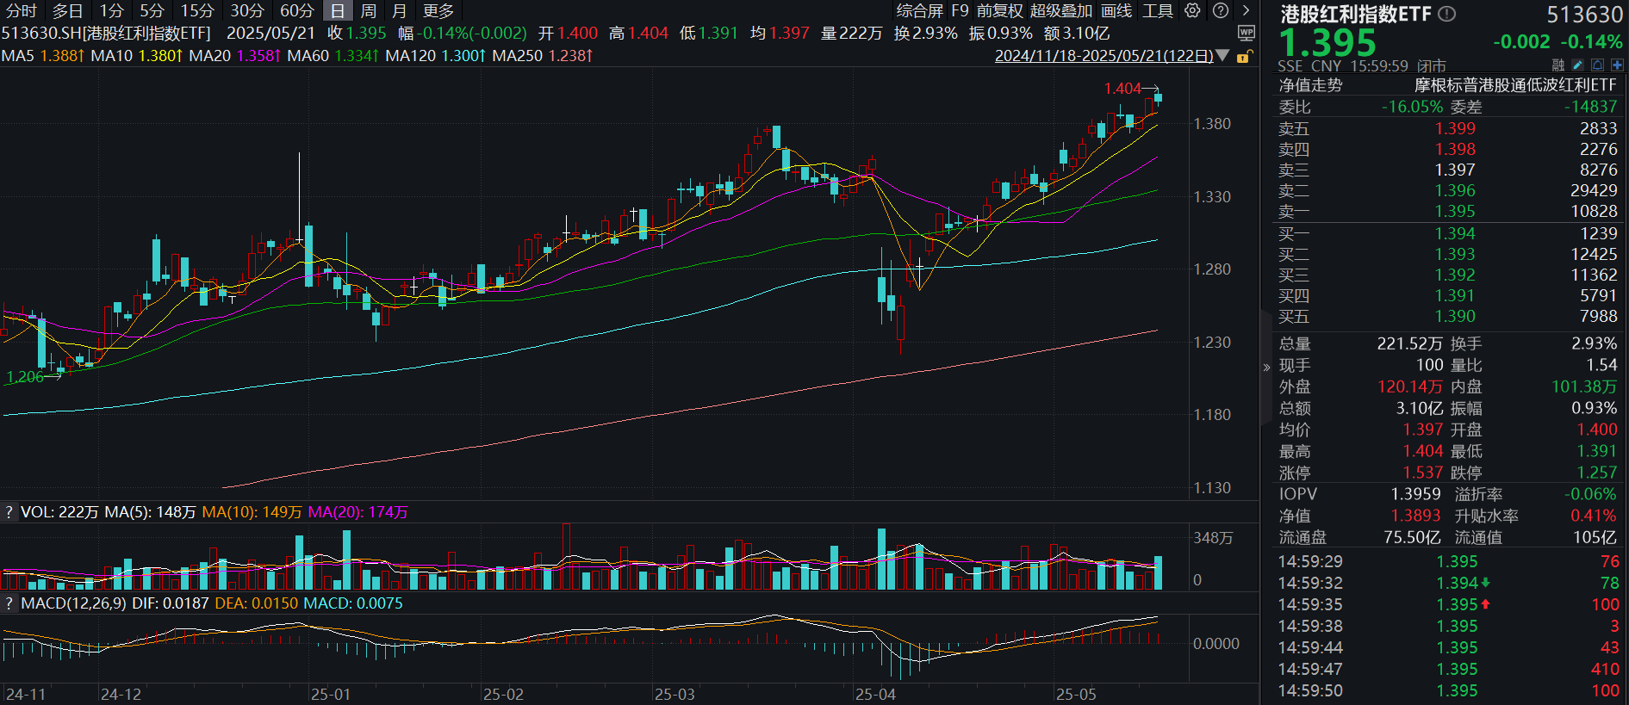Screen dimensions: 1629x705
Task: Toggle the date range lock icon
Action: coord(1243,57)
